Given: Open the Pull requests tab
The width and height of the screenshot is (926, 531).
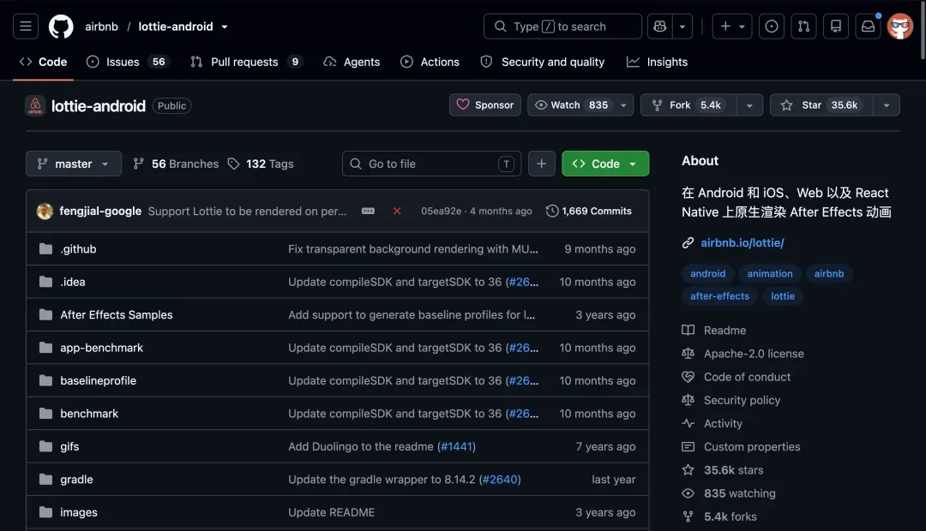Looking at the screenshot, I should click(246, 62).
